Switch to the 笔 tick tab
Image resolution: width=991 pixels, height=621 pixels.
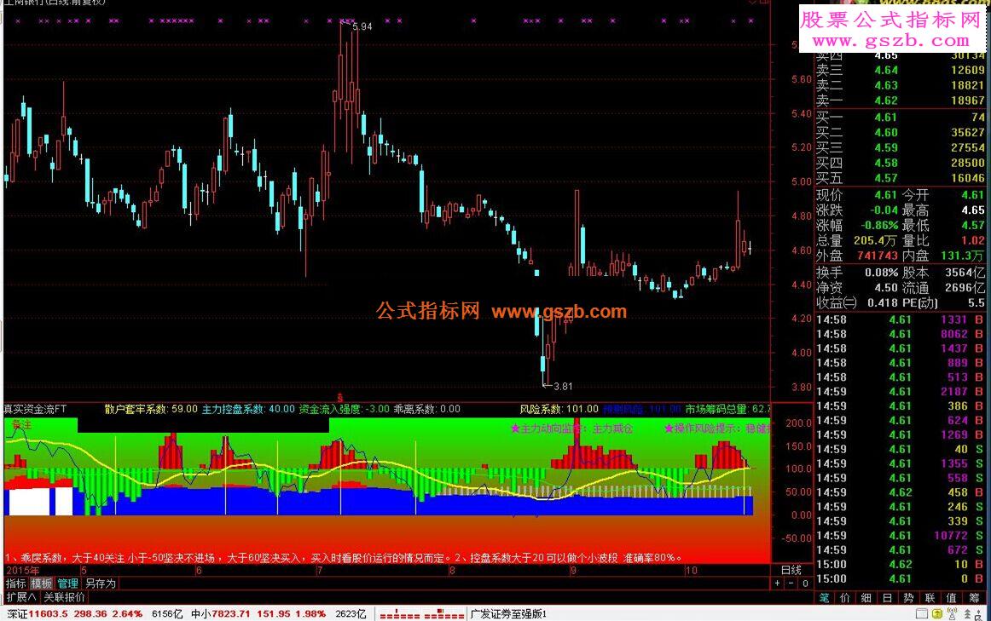pos(824,598)
